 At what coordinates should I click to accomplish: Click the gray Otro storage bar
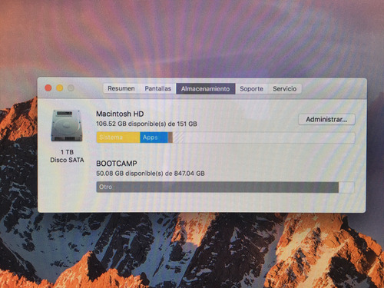217,187
